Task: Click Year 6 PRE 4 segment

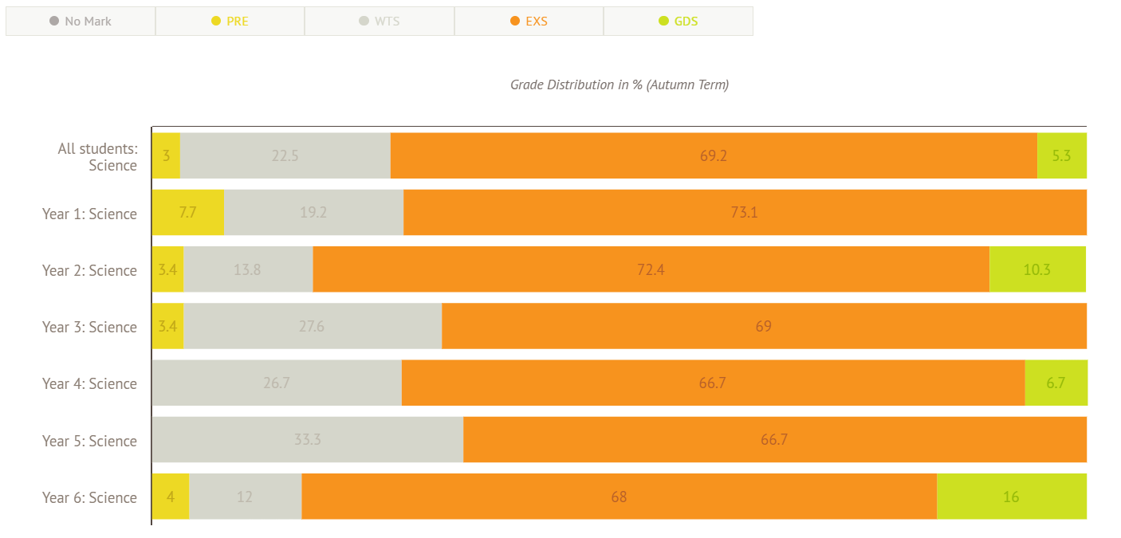Action: [170, 497]
